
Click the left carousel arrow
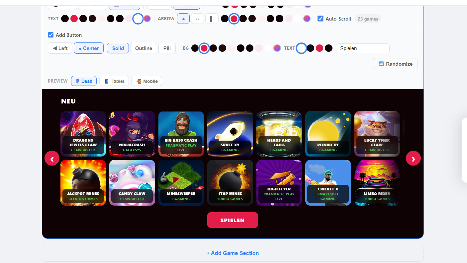click(52, 159)
